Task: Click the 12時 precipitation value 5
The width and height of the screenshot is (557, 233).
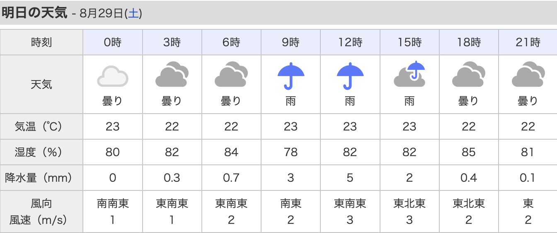Action: click(x=350, y=178)
